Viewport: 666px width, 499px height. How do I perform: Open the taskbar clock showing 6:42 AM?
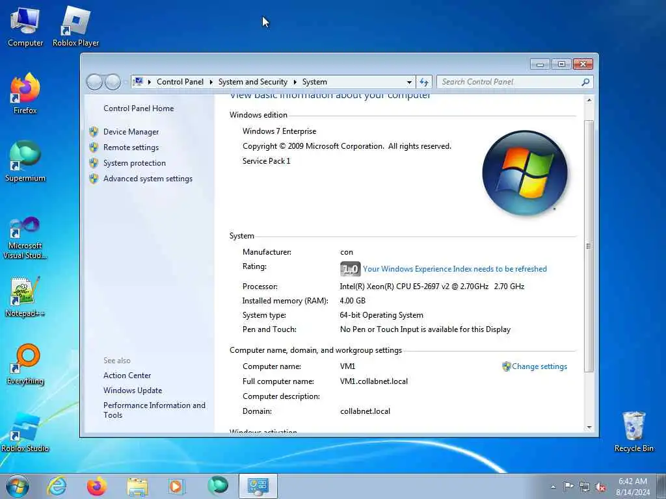[633, 486]
